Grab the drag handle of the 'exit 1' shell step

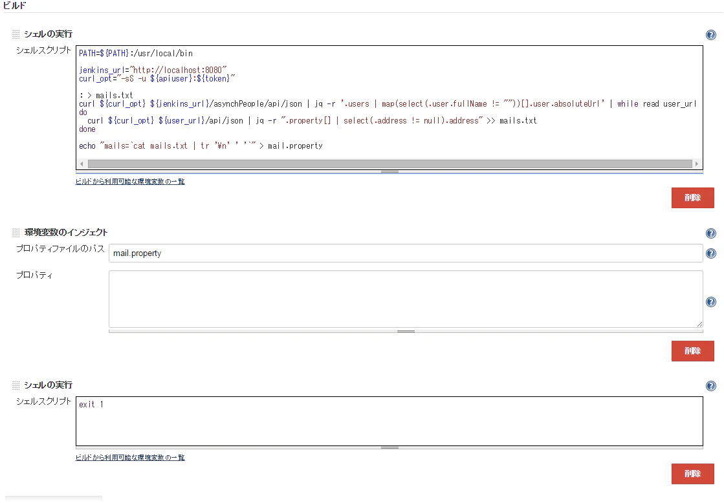pos(16,385)
